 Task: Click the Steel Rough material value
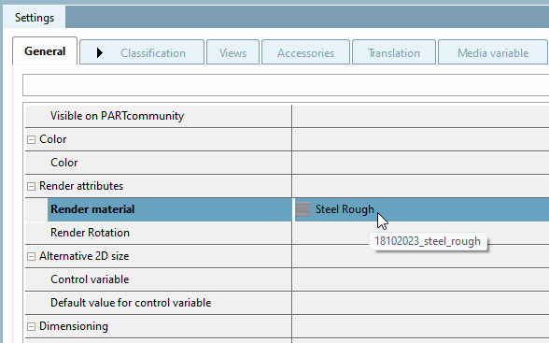point(345,209)
